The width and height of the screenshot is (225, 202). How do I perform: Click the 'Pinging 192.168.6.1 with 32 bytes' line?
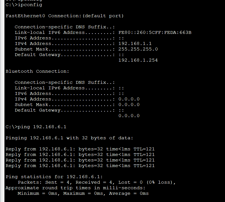(x=69, y=138)
